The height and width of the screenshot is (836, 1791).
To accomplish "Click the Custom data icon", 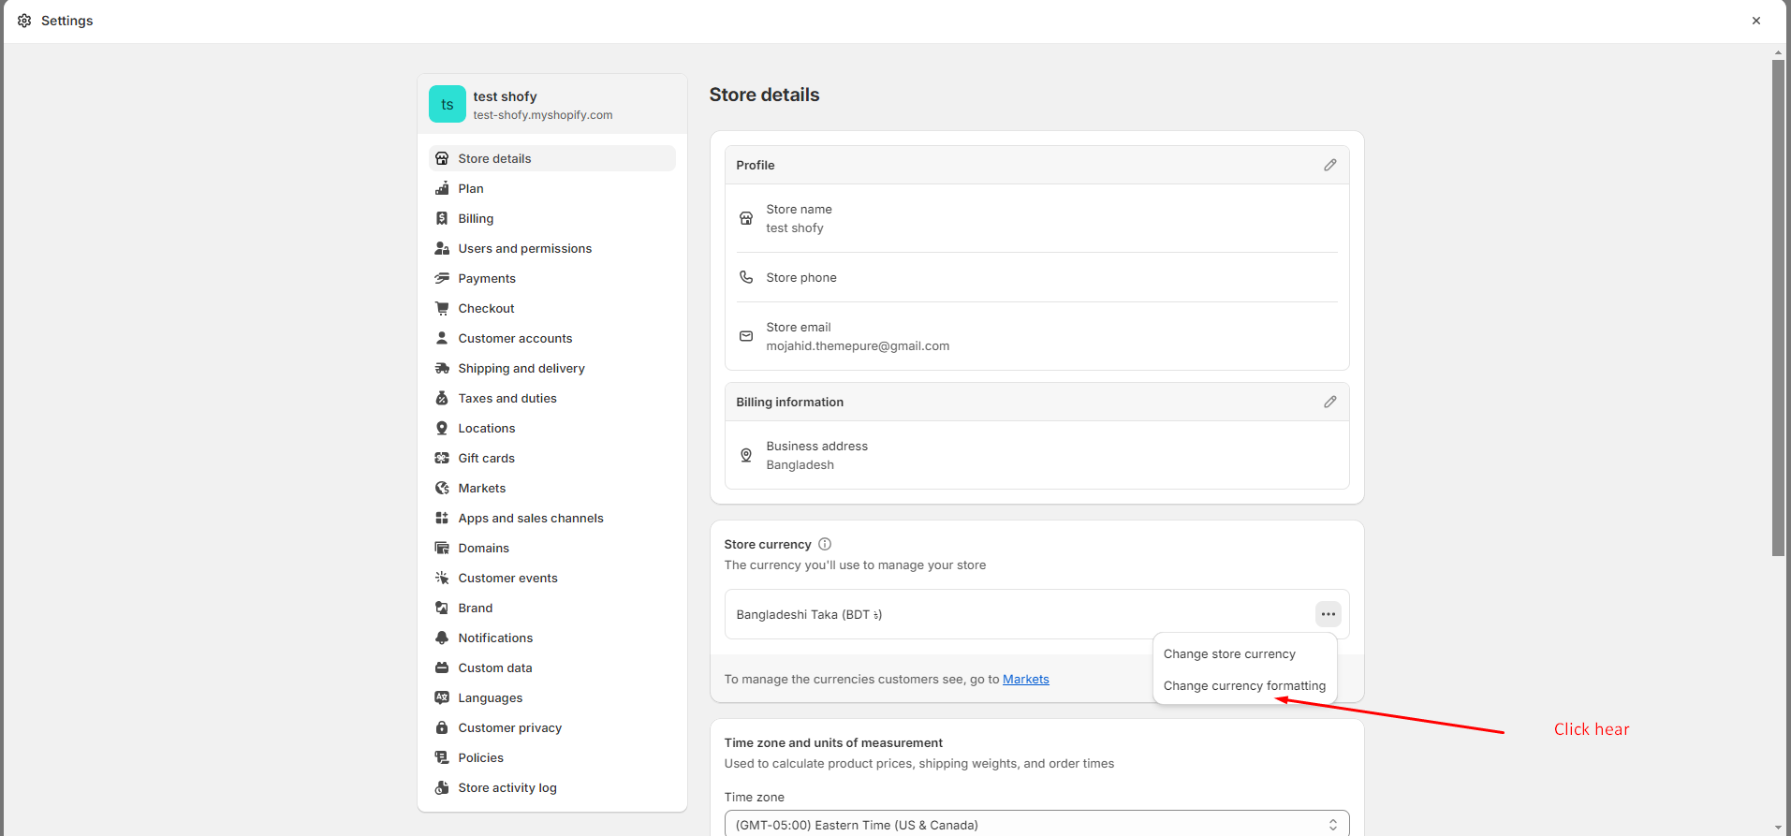I will (442, 667).
